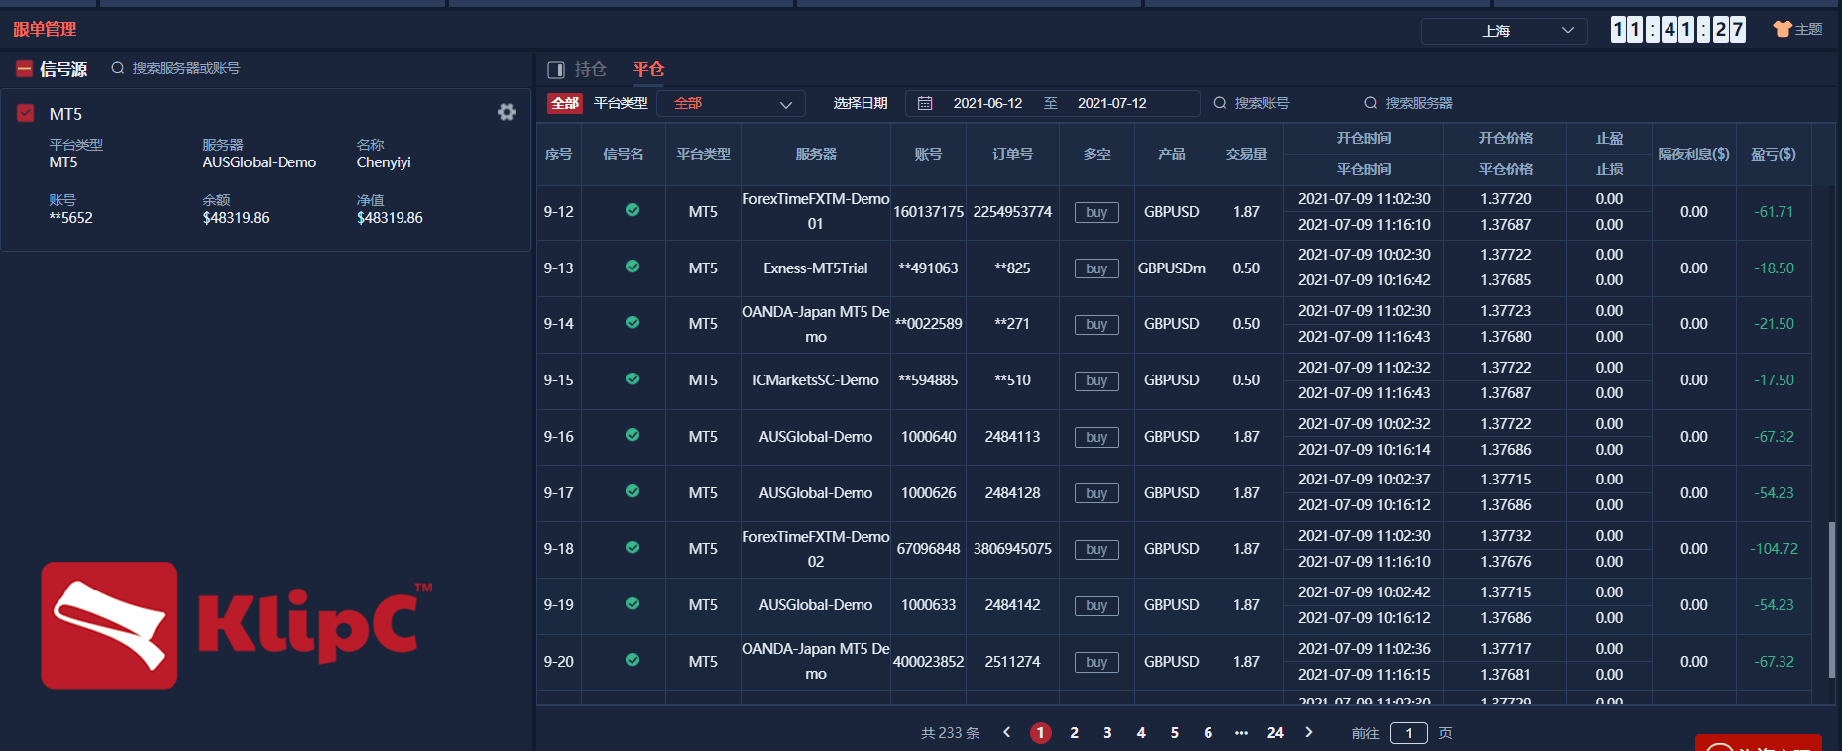The image size is (1842, 751).
Task: Select page 1 in pagination
Action: [1040, 733]
